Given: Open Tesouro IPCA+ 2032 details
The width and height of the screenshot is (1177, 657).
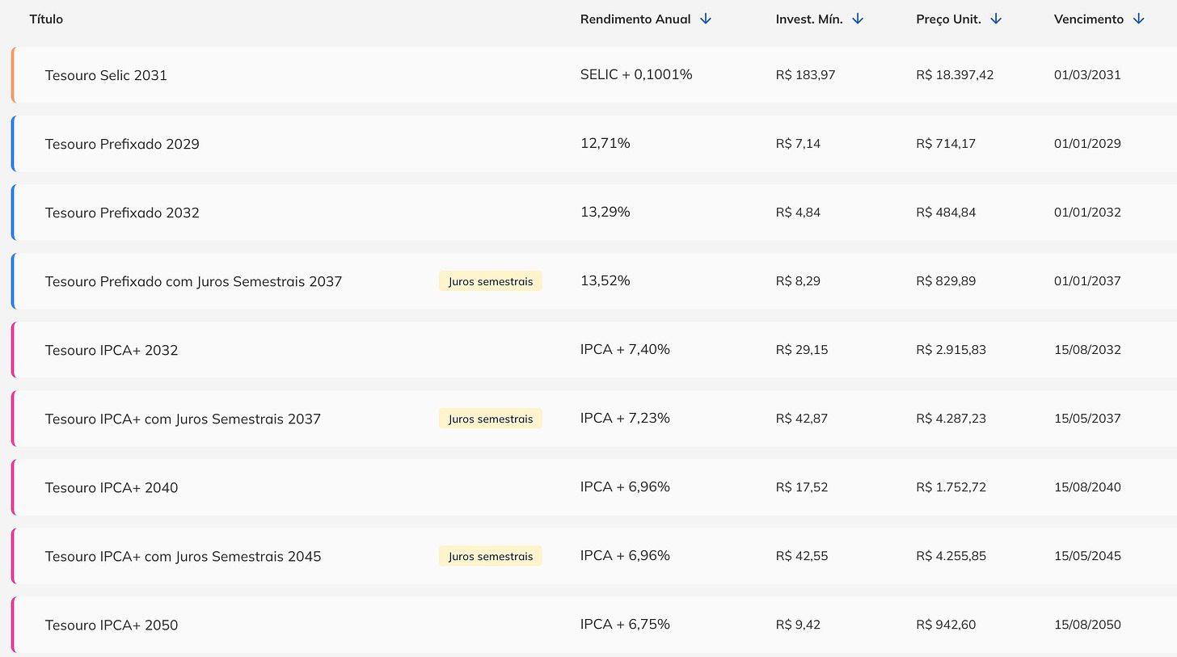Looking at the screenshot, I should pos(112,350).
